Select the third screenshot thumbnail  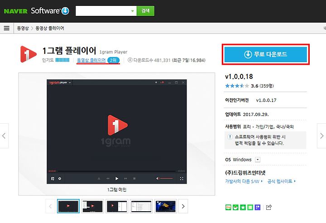pyautogui.click(x=117, y=206)
